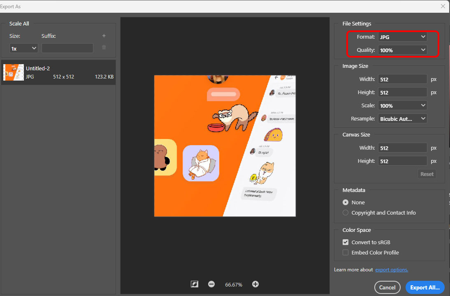Click the Suffix input field
Image resolution: width=450 pixels, height=296 pixels.
click(x=67, y=48)
